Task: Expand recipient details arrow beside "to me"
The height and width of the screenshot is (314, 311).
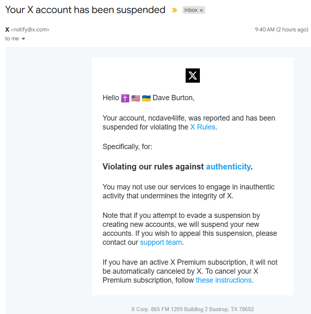Action: [x=23, y=39]
